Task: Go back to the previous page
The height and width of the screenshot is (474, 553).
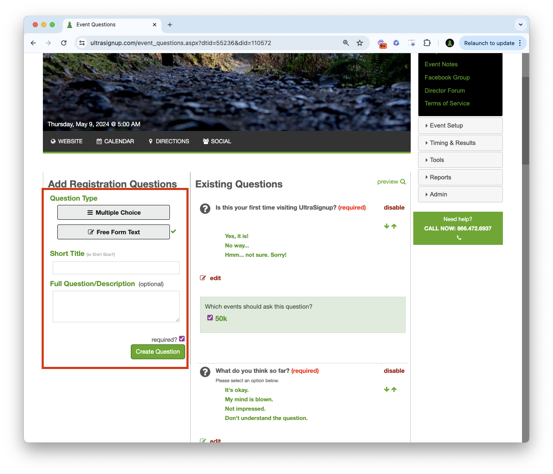Action: pyautogui.click(x=33, y=43)
